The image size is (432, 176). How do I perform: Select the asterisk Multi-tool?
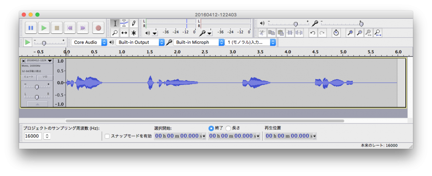(x=134, y=33)
